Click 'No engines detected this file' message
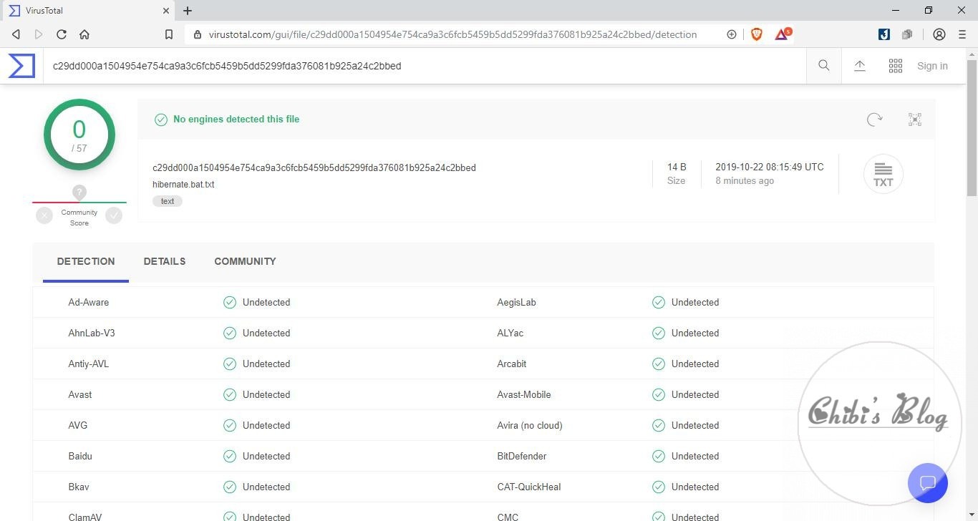 236,120
